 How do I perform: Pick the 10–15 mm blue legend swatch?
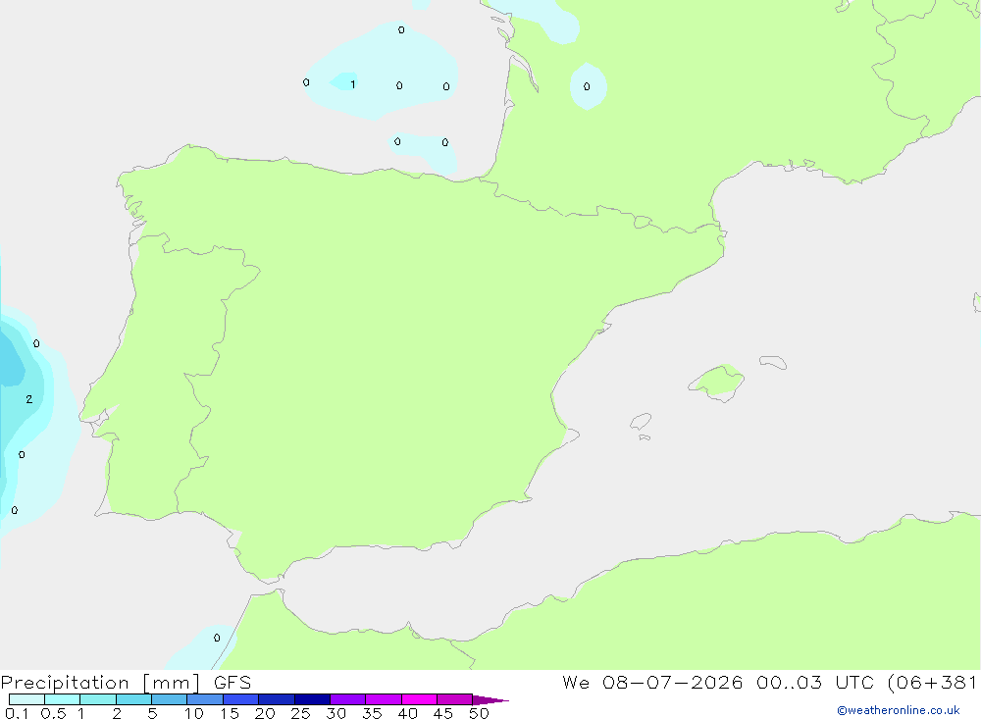(x=205, y=699)
